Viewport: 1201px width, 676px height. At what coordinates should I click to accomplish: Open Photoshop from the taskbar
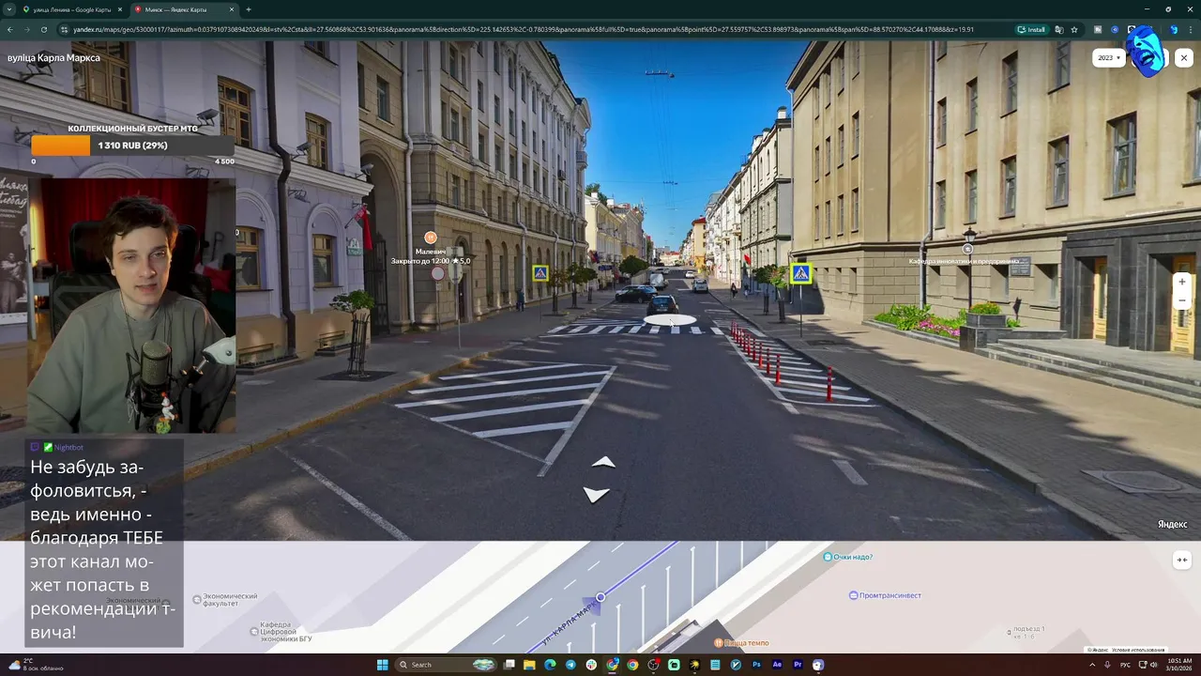[756, 665]
